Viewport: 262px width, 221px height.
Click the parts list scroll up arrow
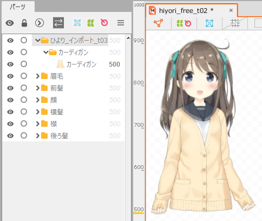128,38
